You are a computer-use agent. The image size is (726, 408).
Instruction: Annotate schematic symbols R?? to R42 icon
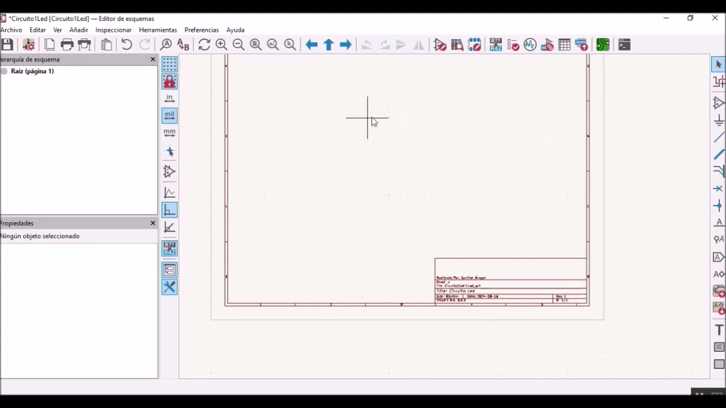tap(496, 45)
